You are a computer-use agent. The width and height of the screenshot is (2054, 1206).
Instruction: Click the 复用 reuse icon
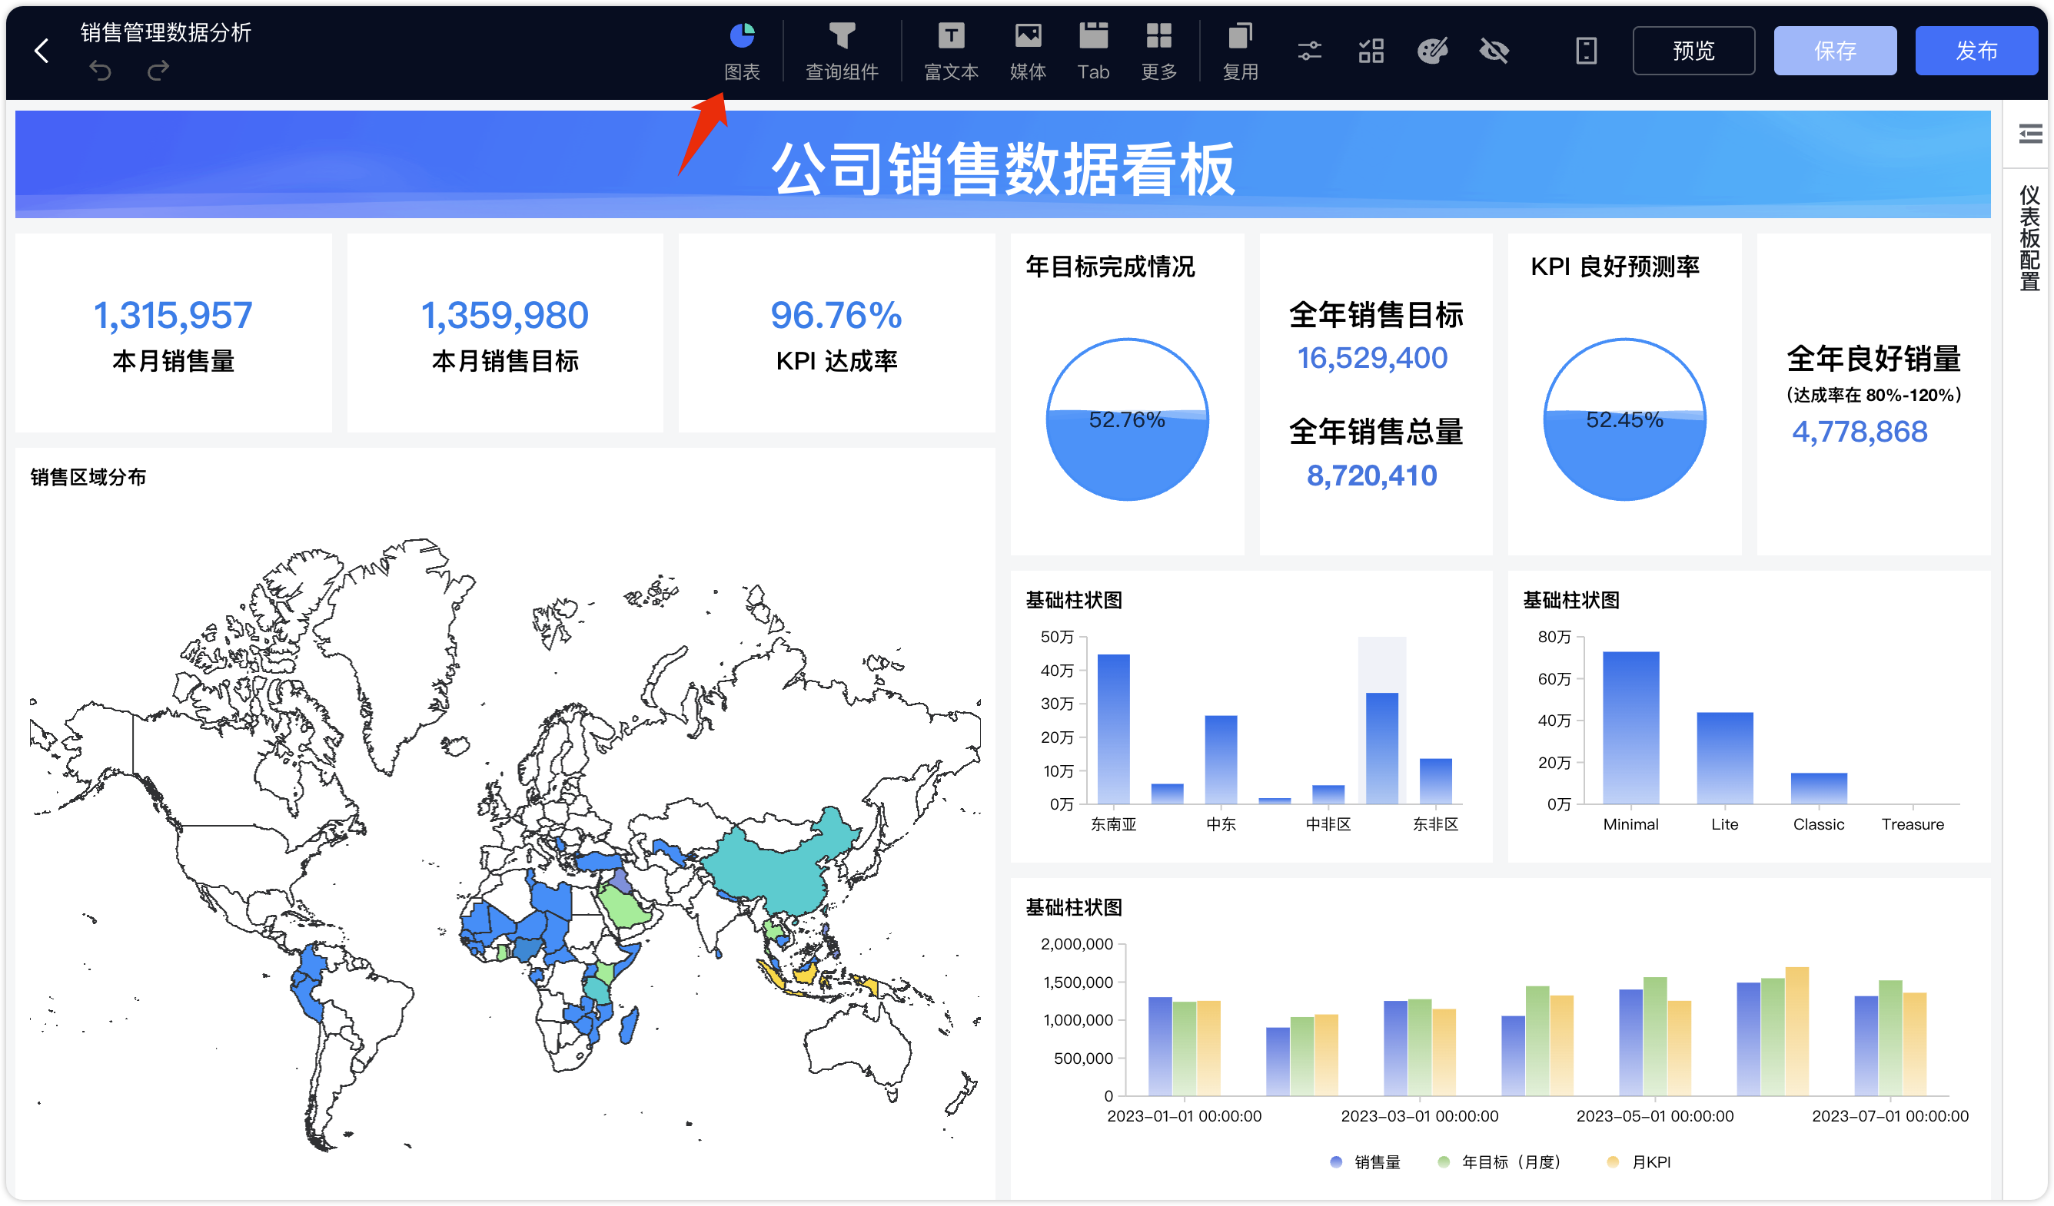pyautogui.click(x=1240, y=51)
